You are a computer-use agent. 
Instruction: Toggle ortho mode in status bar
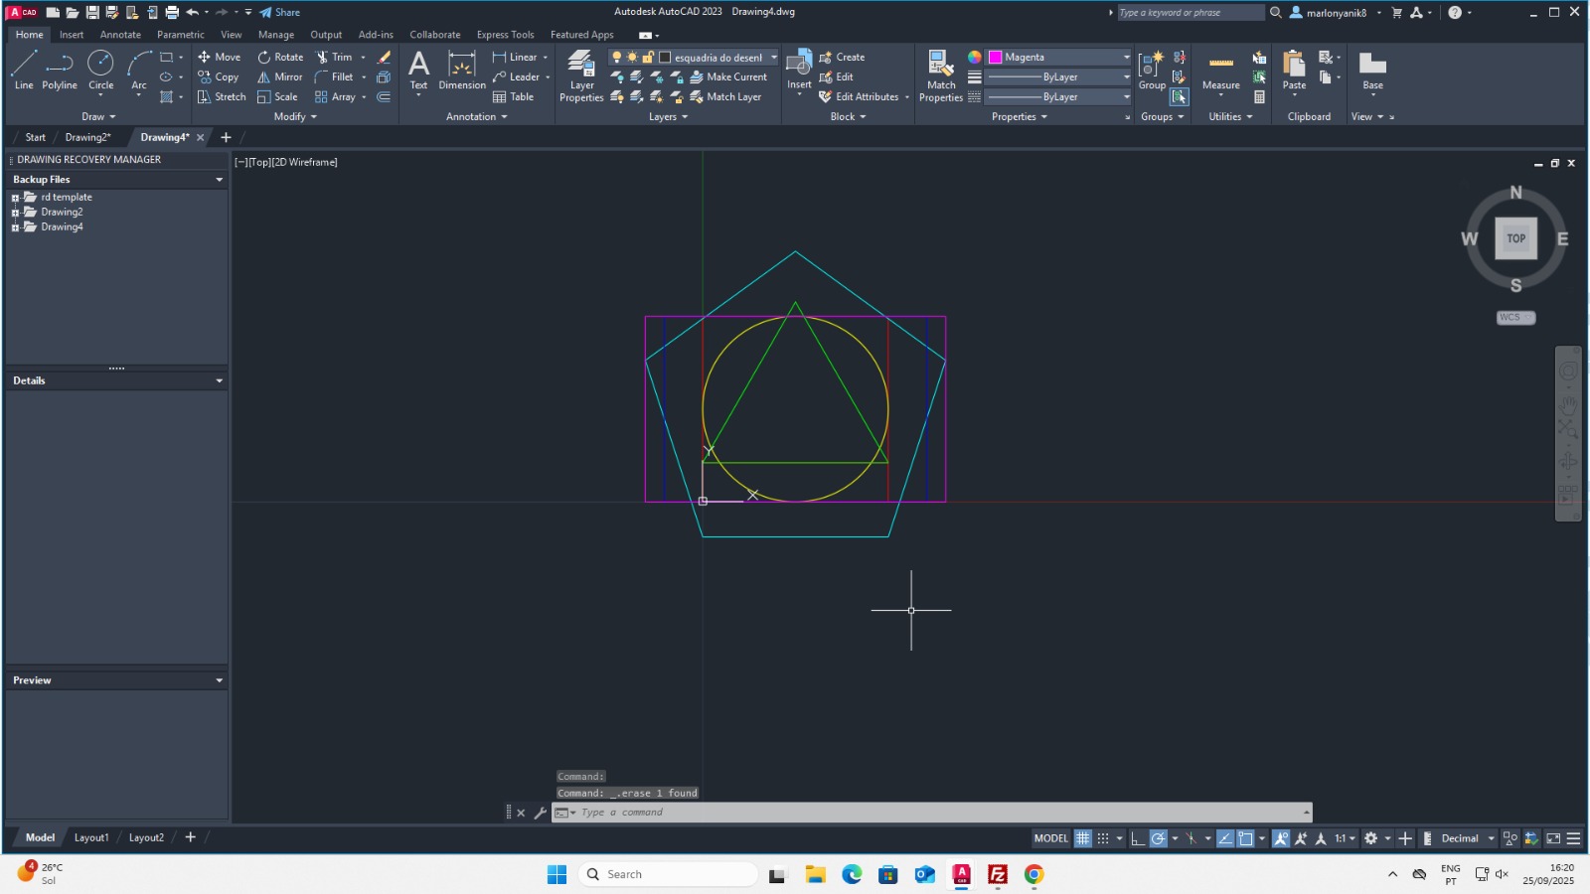1138,838
